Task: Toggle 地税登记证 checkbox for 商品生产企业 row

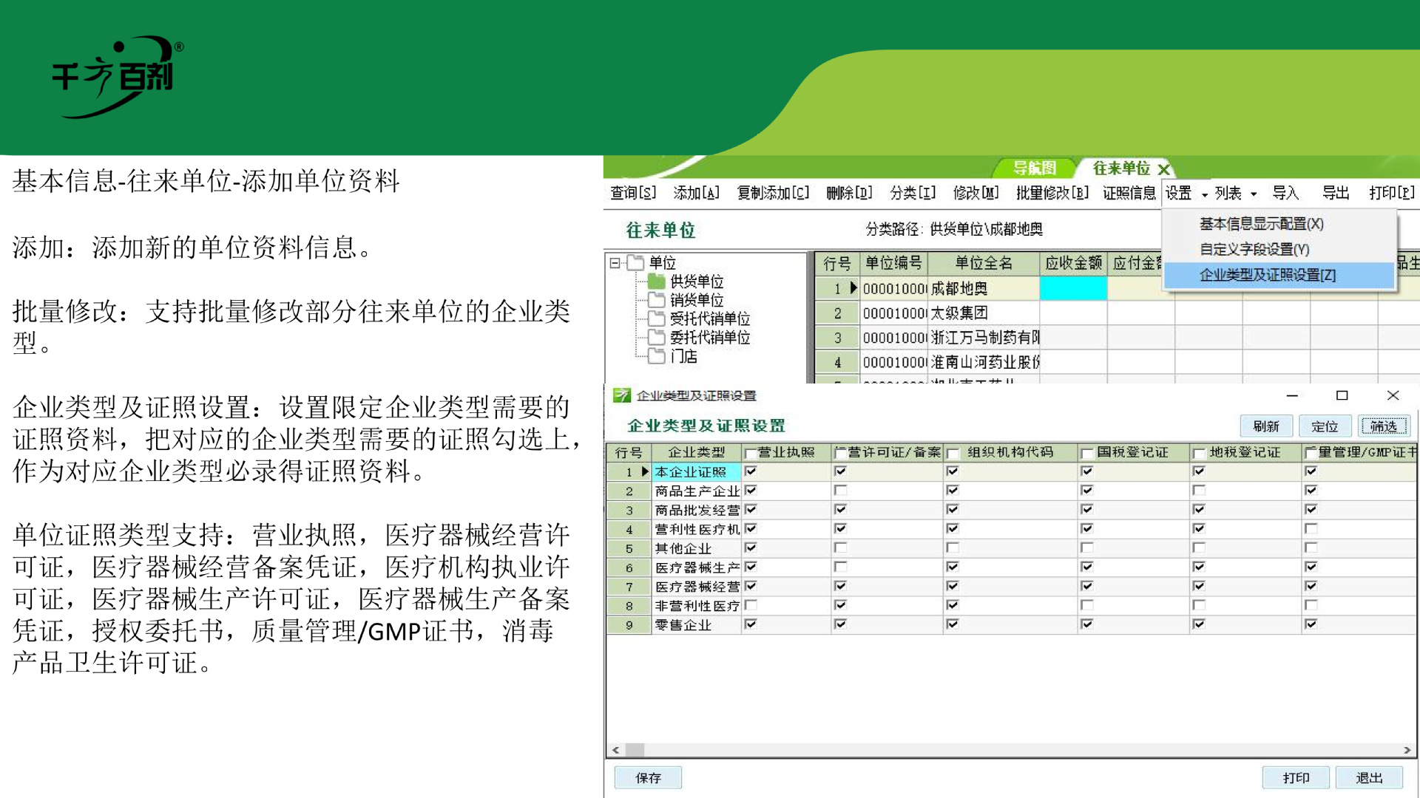Action: click(1199, 491)
